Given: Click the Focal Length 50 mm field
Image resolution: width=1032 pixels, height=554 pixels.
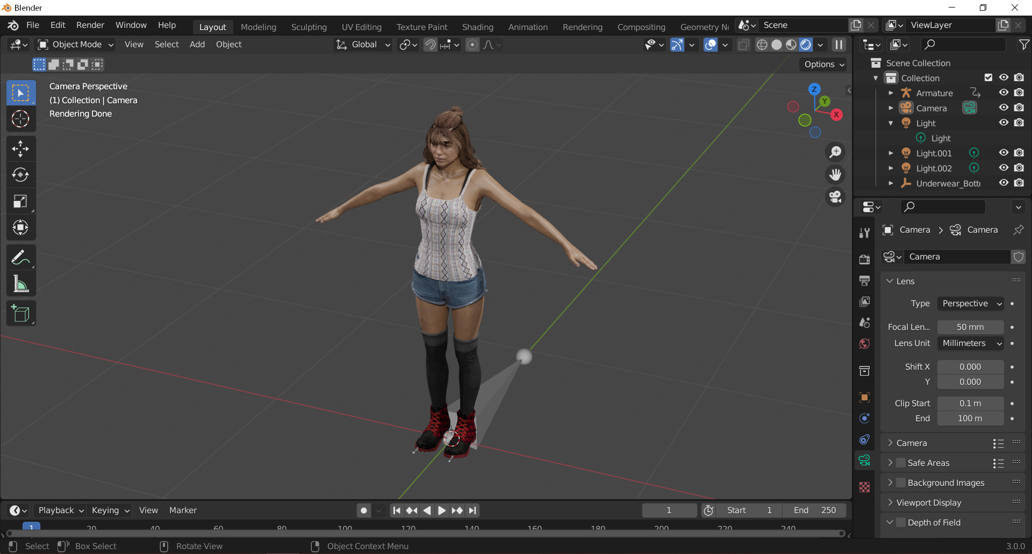Looking at the screenshot, I should pos(970,327).
